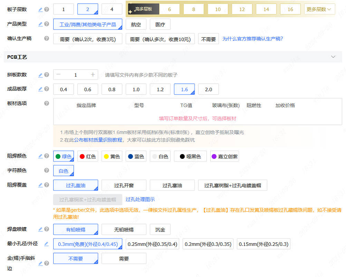Pick the 红色 solder mask color
Viewport: 346px width, 277px height.
pos(88,155)
